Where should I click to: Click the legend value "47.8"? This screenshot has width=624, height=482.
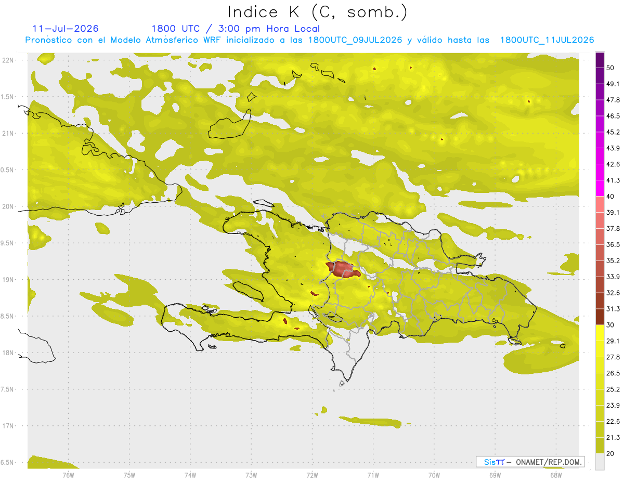click(x=614, y=100)
